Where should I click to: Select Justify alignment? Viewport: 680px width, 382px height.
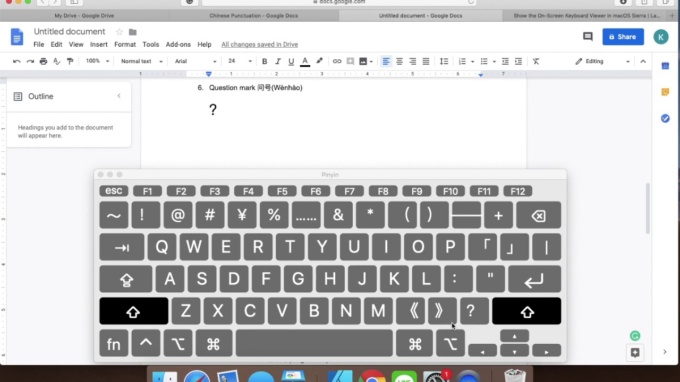point(426,62)
